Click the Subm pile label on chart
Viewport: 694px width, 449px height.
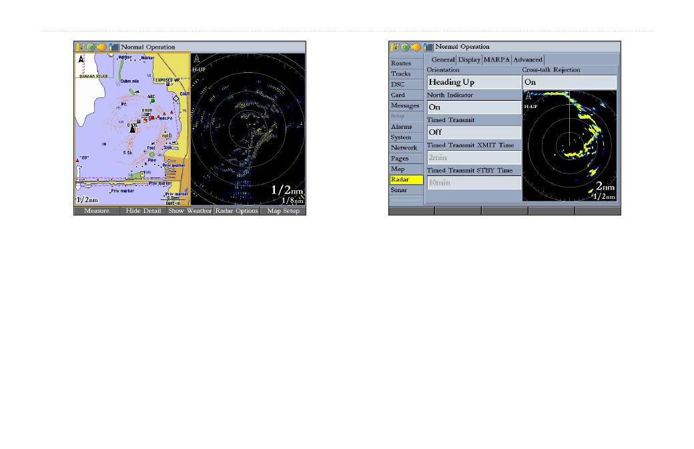(x=129, y=81)
